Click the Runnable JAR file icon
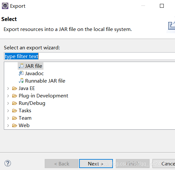The image size is (175, 170). point(21,81)
